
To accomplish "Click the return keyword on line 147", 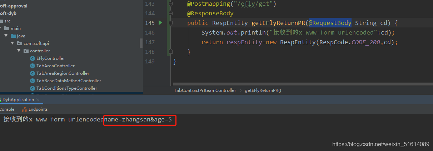I will pyautogui.click(x=212, y=42).
